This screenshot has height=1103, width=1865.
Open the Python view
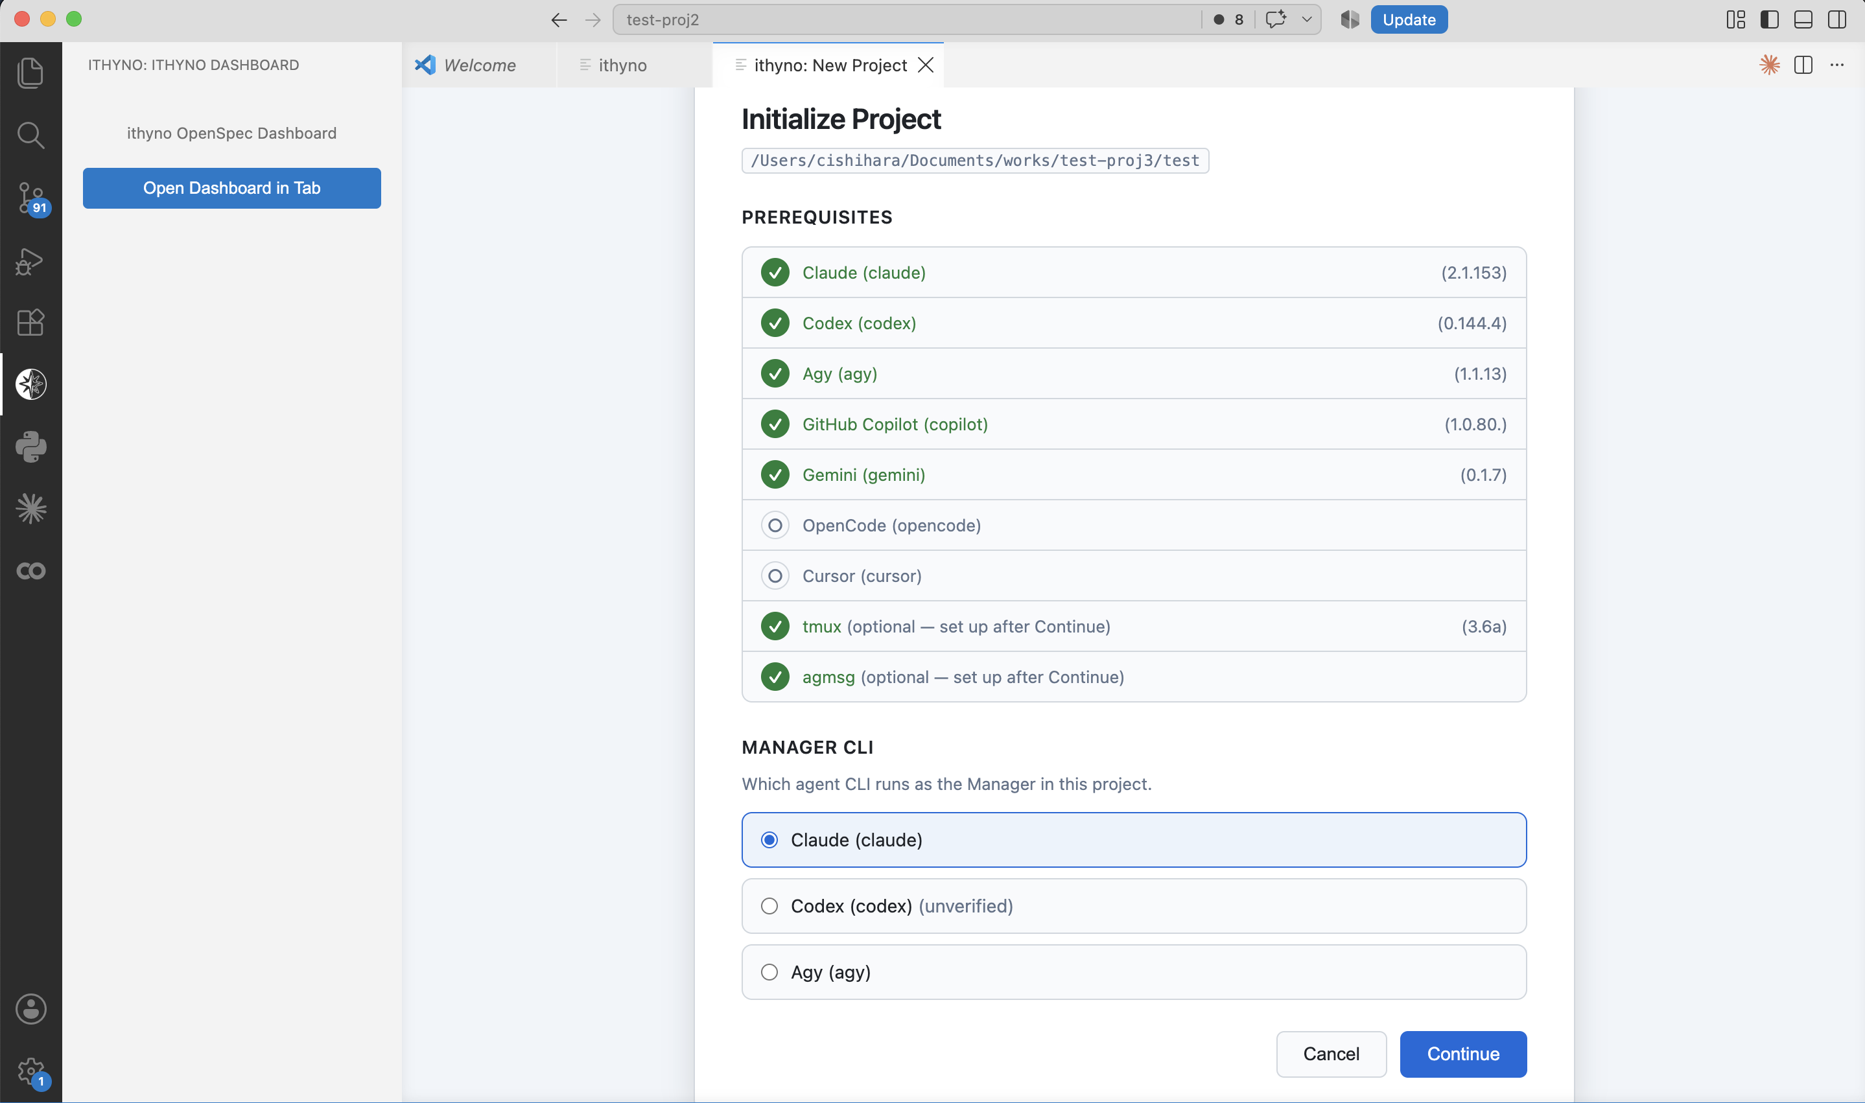(x=30, y=447)
